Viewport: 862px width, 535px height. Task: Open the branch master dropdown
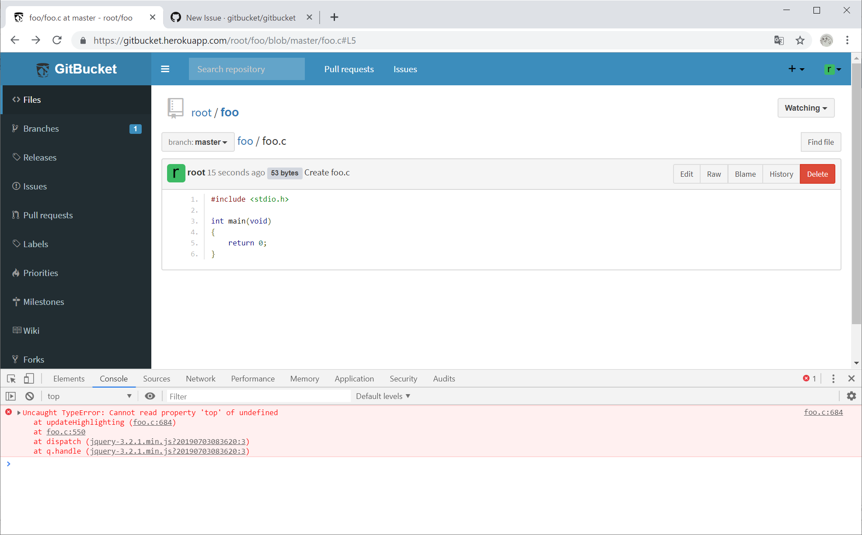tap(198, 142)
